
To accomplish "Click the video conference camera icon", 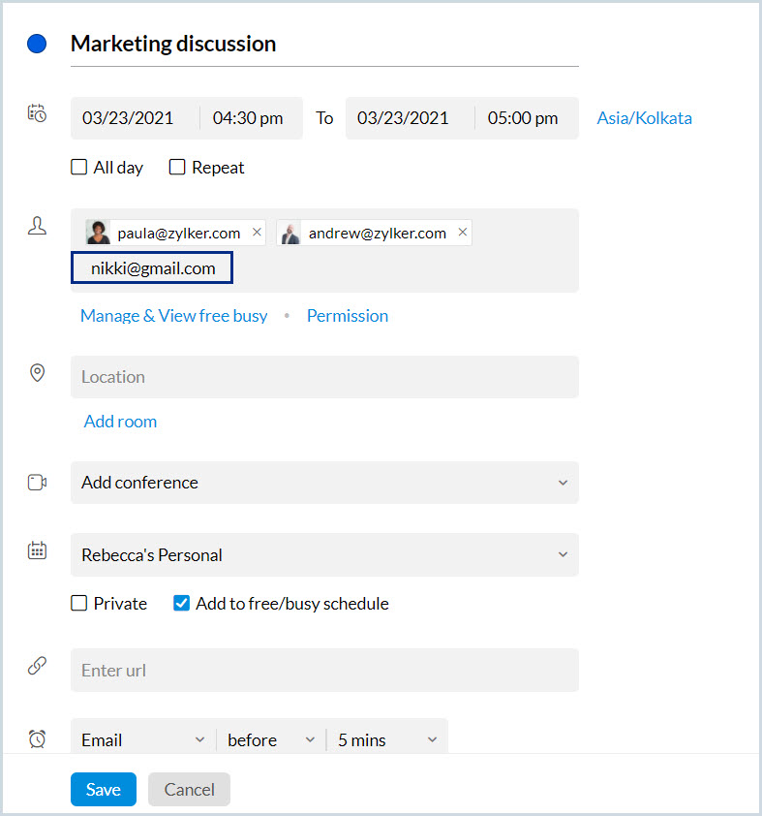I will [37, 483].
